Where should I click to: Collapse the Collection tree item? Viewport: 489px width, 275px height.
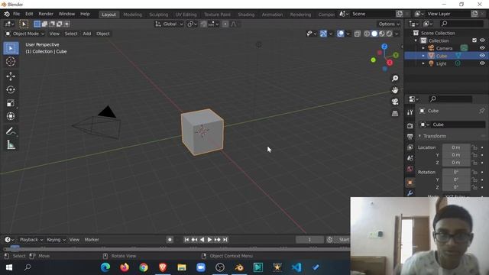click(x=416, y=40)
